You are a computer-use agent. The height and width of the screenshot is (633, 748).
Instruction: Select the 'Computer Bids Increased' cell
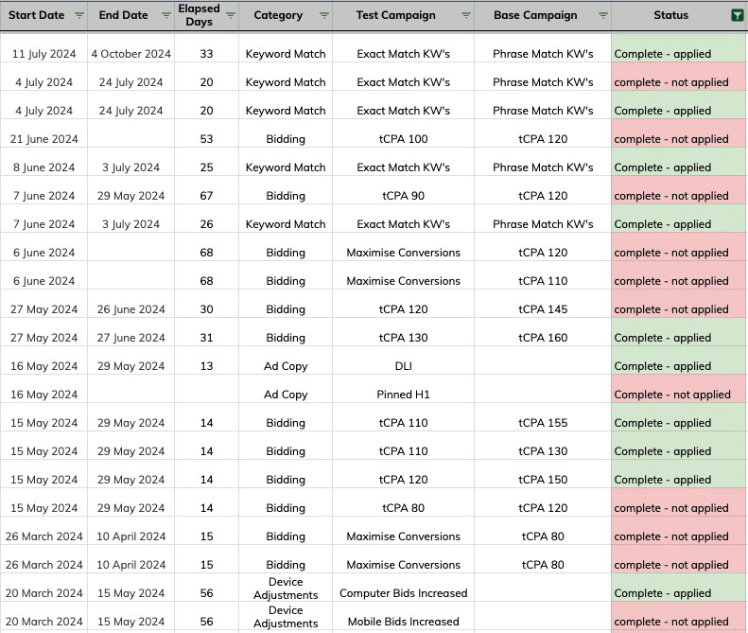(404, 593)
